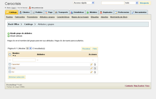Go to Características submenu

(x=63, y=17)
